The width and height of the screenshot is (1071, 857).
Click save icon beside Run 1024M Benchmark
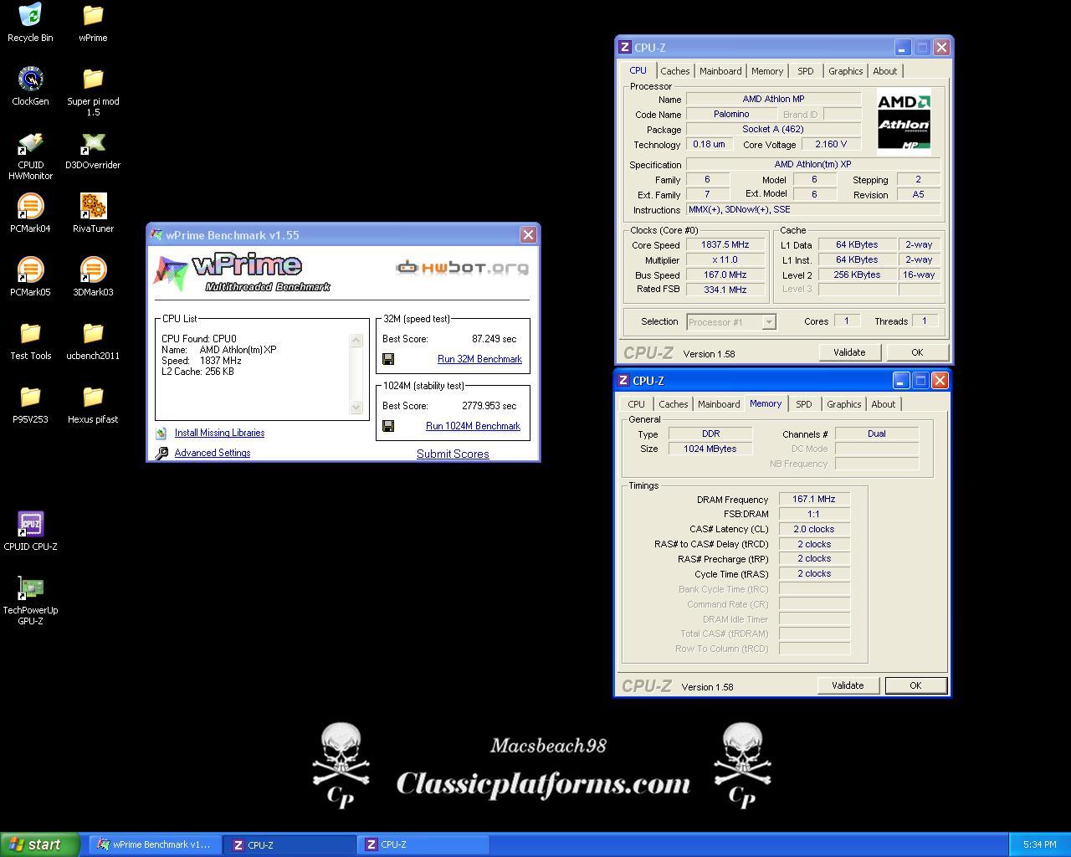point(388,426)
